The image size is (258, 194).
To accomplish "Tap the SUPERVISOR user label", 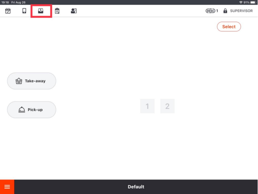I will (241, 11).
